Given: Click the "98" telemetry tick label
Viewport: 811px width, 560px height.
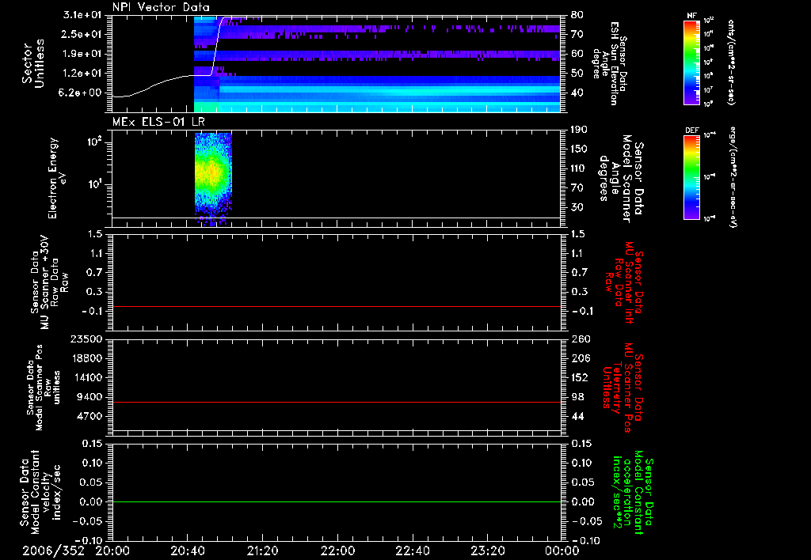Looking at the screenshot, I should point(577,397).
